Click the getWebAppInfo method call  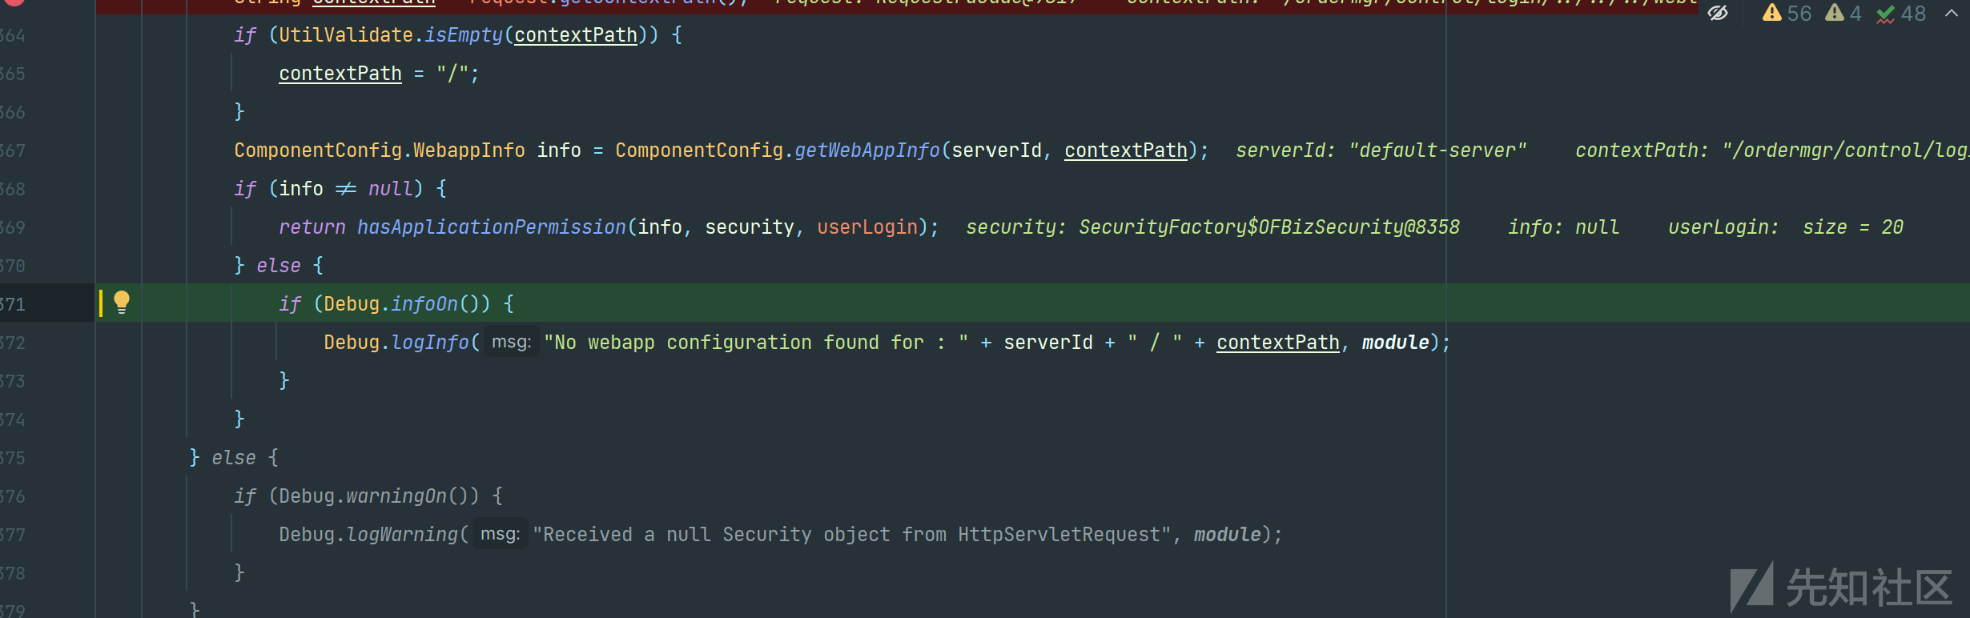(x=867, y=150)
